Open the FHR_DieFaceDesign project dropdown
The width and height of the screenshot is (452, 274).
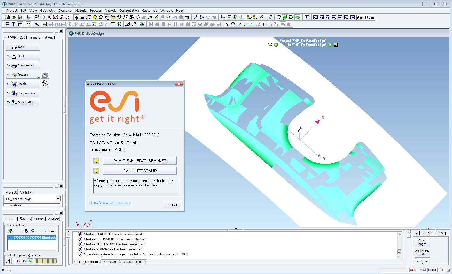58,199
